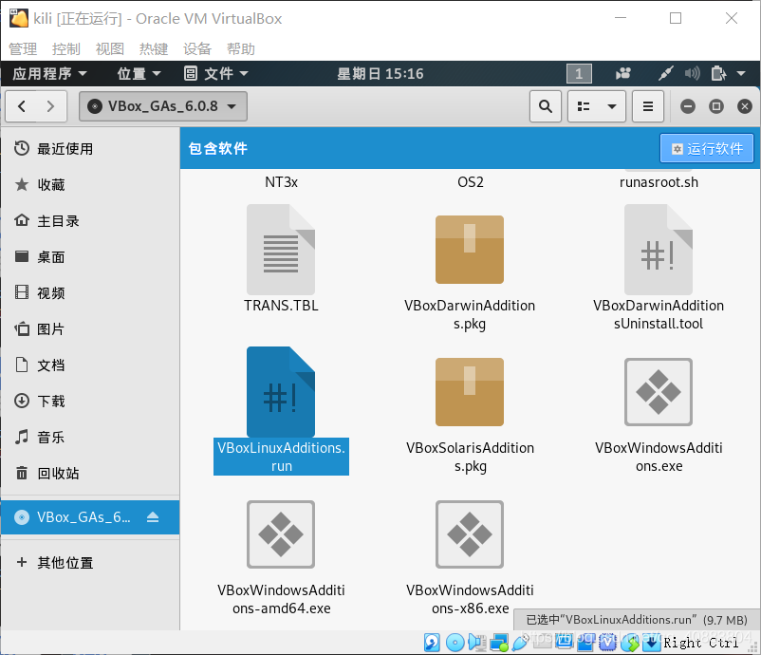
Task: Open 视频 folder in sidebar
Action: (90, 292)
